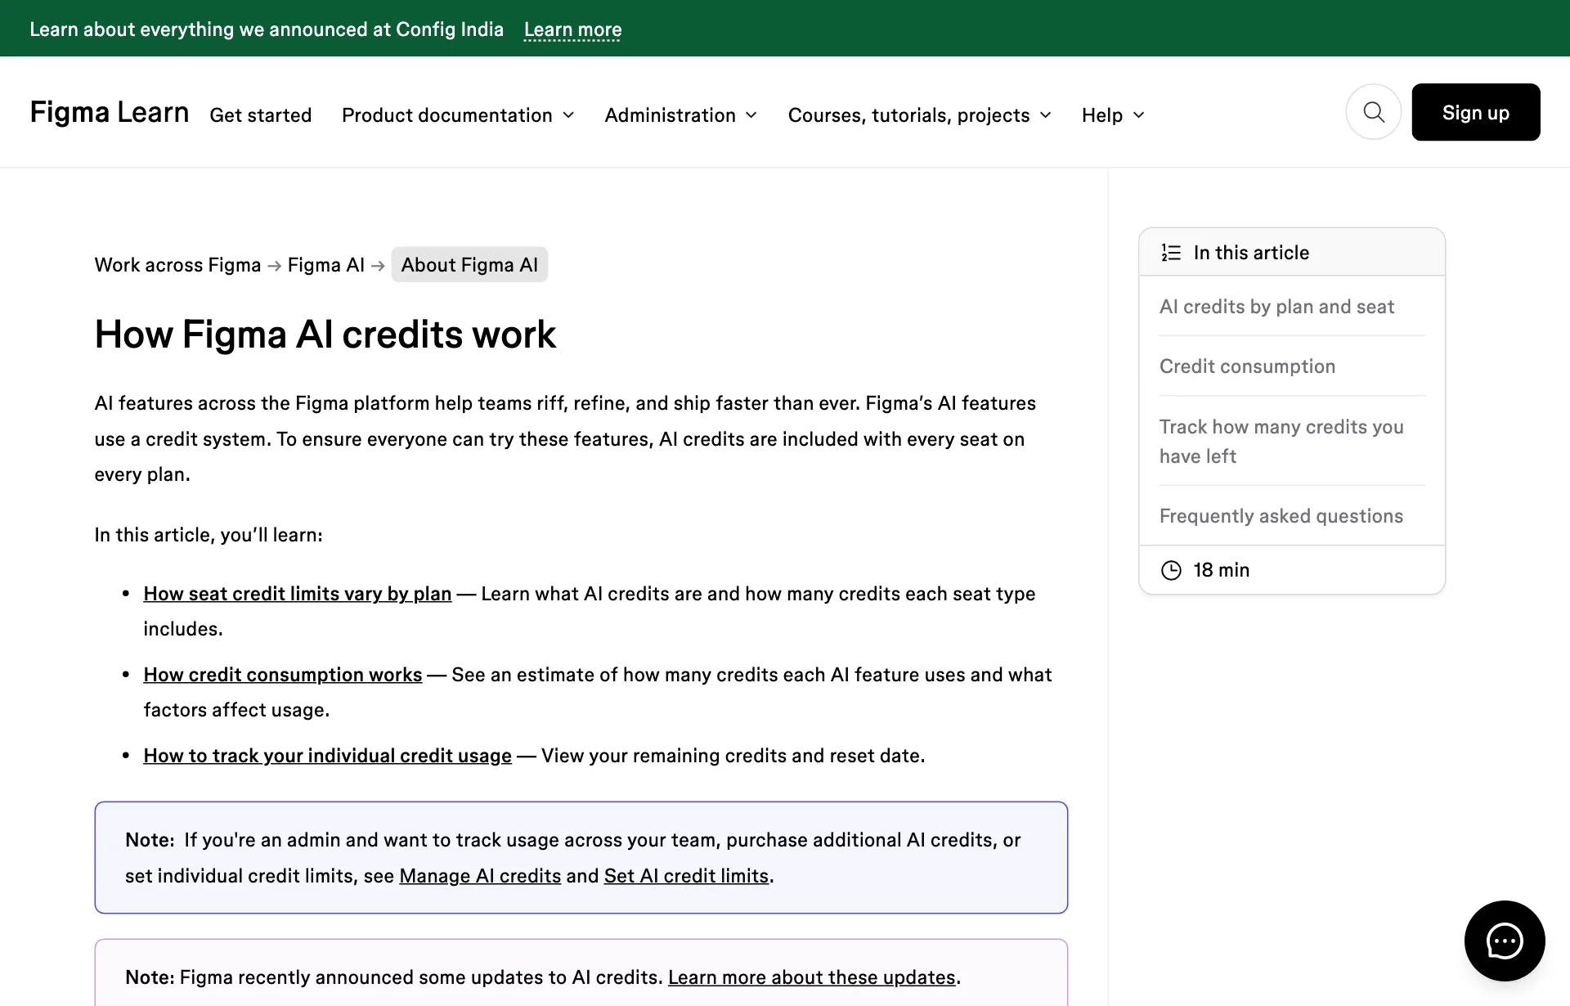Click the Figma Learn logo
This screenshot has height=1006, width=1570.
point(110,112)
